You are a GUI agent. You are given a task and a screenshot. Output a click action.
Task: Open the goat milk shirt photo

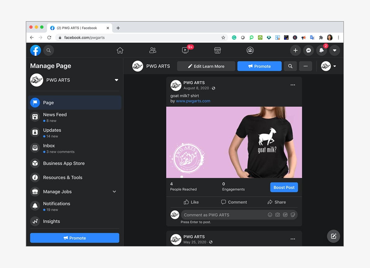(x=234, y=142)
